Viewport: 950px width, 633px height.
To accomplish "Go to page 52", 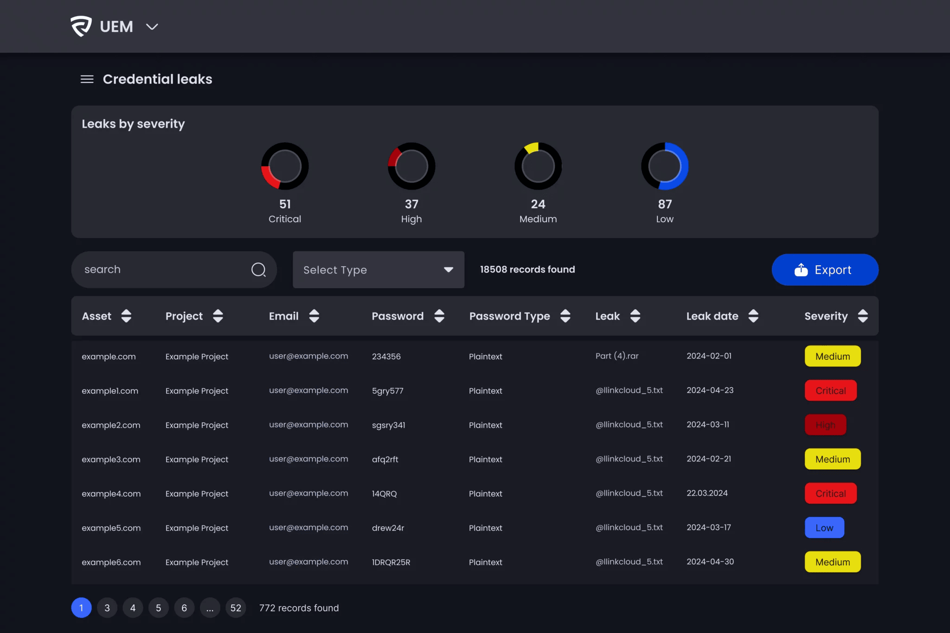I will click(x=236, y=607).
